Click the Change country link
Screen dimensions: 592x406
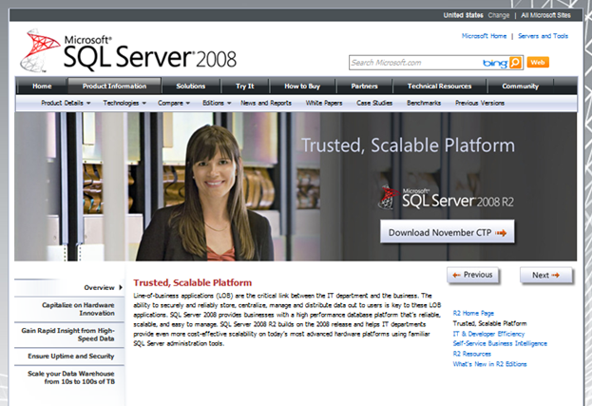[x=499, y=15]
